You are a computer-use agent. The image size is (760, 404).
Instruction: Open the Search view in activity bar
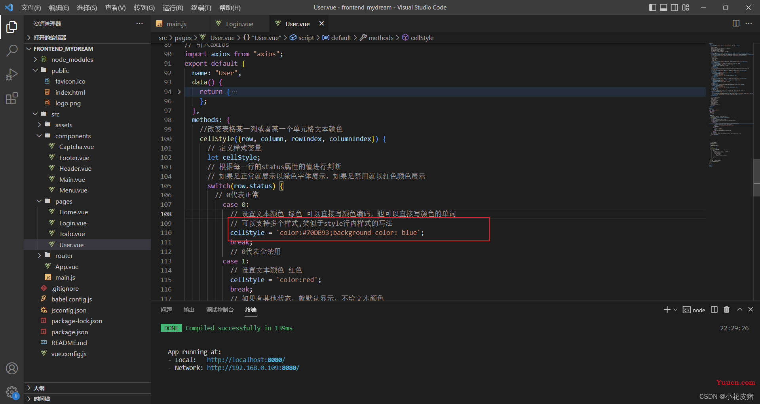pos(12,51)
